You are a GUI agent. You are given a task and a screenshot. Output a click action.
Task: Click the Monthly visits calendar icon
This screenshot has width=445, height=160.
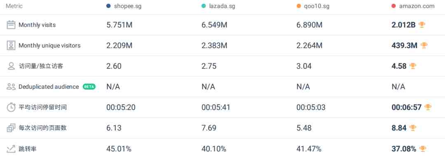(11, 25)
